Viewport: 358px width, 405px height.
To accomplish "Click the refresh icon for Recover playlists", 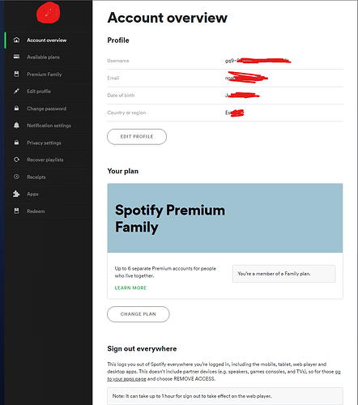I will point(16,160).
